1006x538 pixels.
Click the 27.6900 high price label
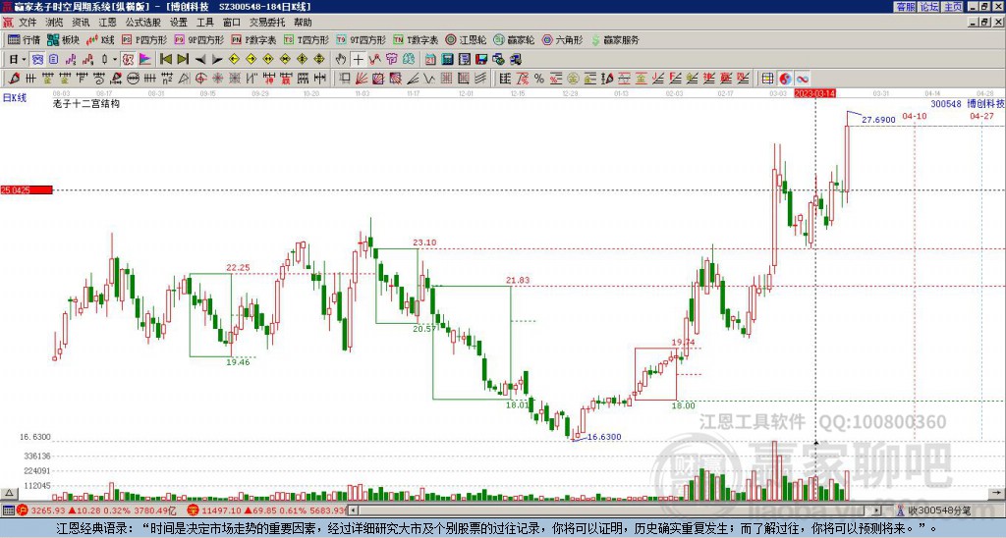tap(878, 120)
